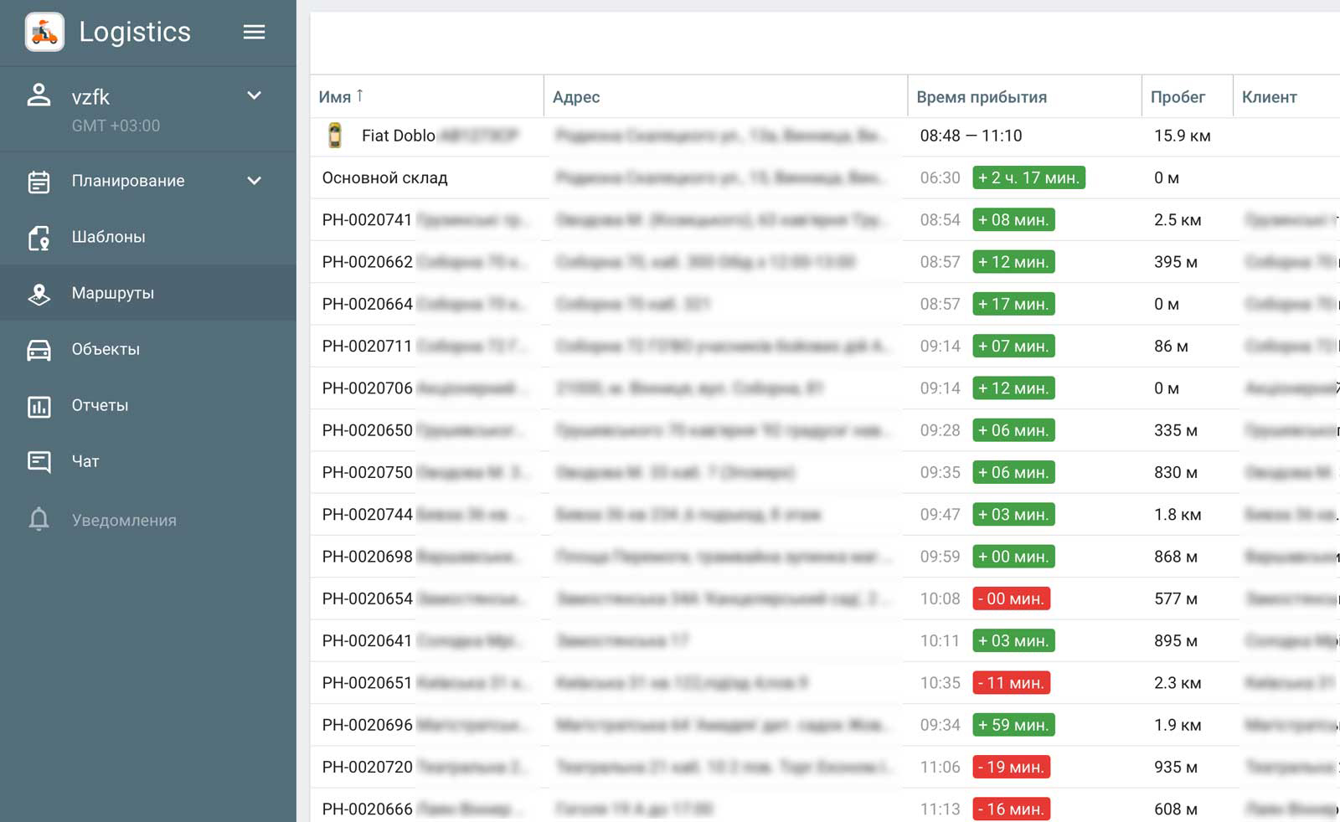Select order PH-0020651
Screen dimensions: 1340x822
[825, 683]
